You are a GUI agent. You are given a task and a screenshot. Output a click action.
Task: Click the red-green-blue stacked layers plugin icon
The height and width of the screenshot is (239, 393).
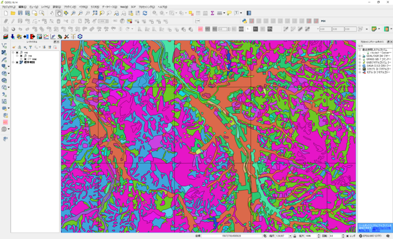click(5, 37)
